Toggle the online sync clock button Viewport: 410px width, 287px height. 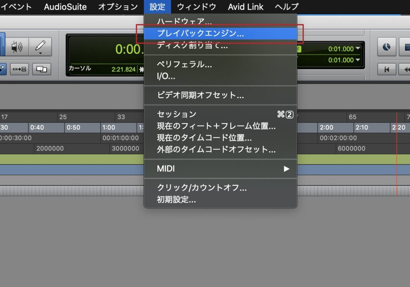pyautogui.click(x=387, y=47)
